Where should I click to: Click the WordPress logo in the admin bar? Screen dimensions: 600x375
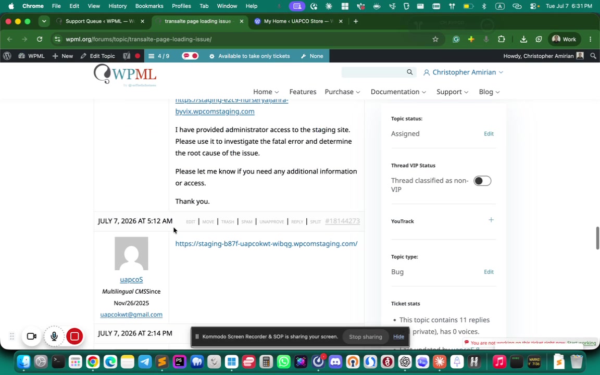(7, 56)
